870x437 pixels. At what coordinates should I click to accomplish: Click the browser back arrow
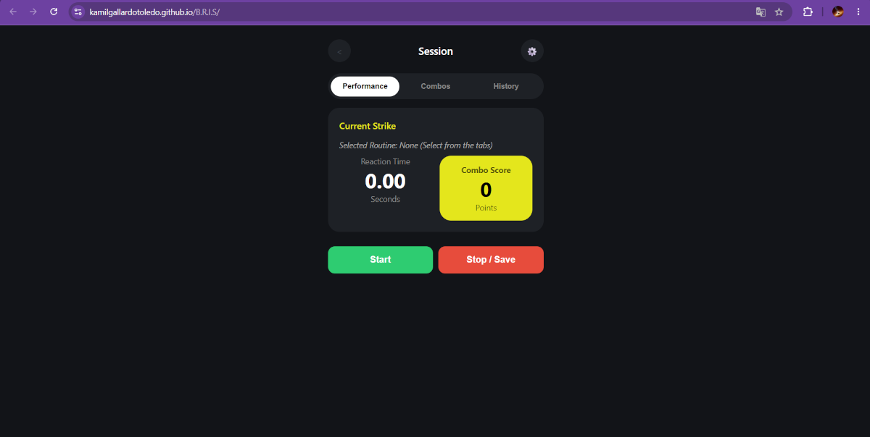coord(13,12)
